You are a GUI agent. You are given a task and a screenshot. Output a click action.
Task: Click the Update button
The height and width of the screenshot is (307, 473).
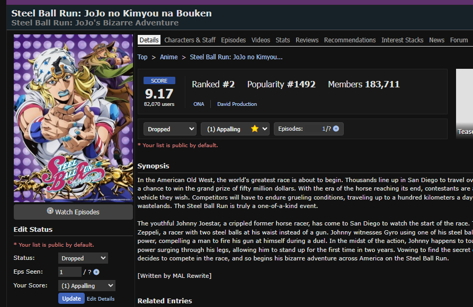click(72, 299)
